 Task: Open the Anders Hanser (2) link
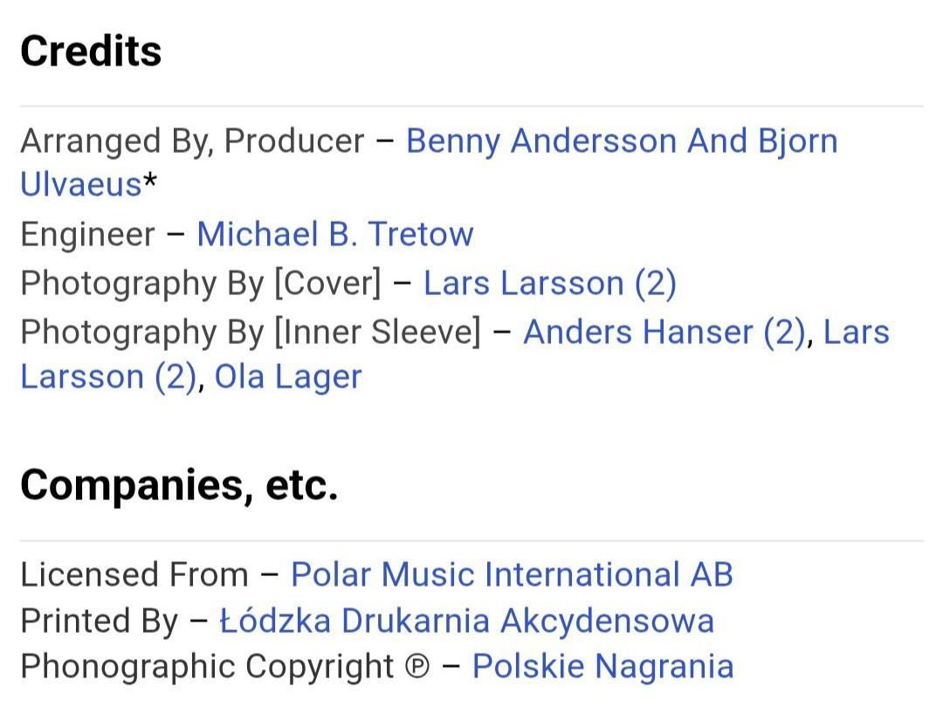[x=664, y=332]
